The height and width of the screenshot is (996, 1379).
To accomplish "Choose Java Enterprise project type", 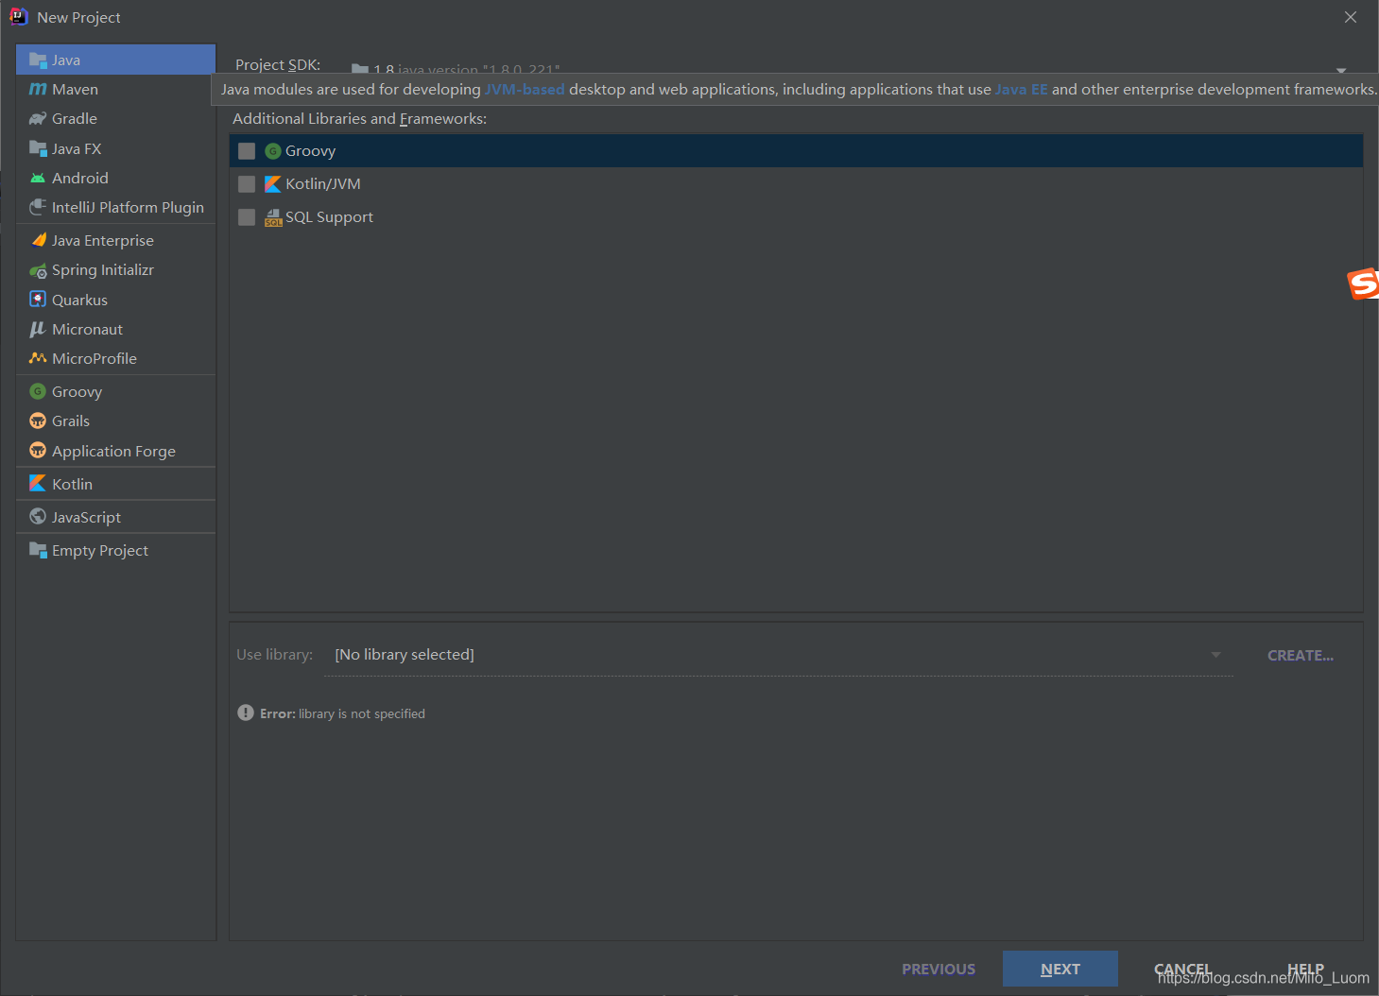I will pos(102,241).
